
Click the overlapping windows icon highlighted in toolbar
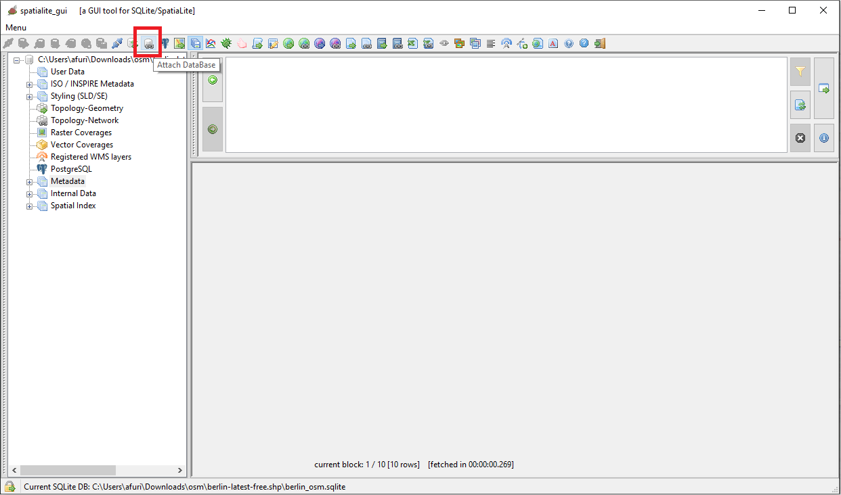coord(196,43)
